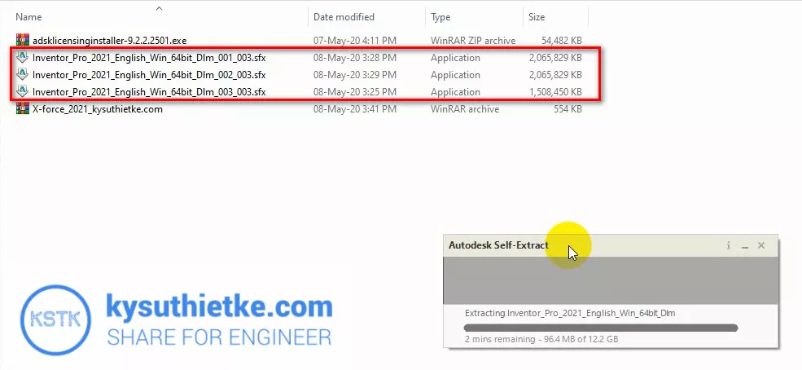The image size is (802, 370).
Task: Click the X-force_2021 WinRAR archive icon
Action: [23, 109]
